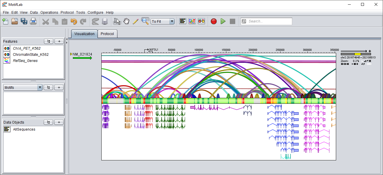This screenshot has width=383, height=175.
Task: Select the hand Move tool
Action: pos(126,21)
